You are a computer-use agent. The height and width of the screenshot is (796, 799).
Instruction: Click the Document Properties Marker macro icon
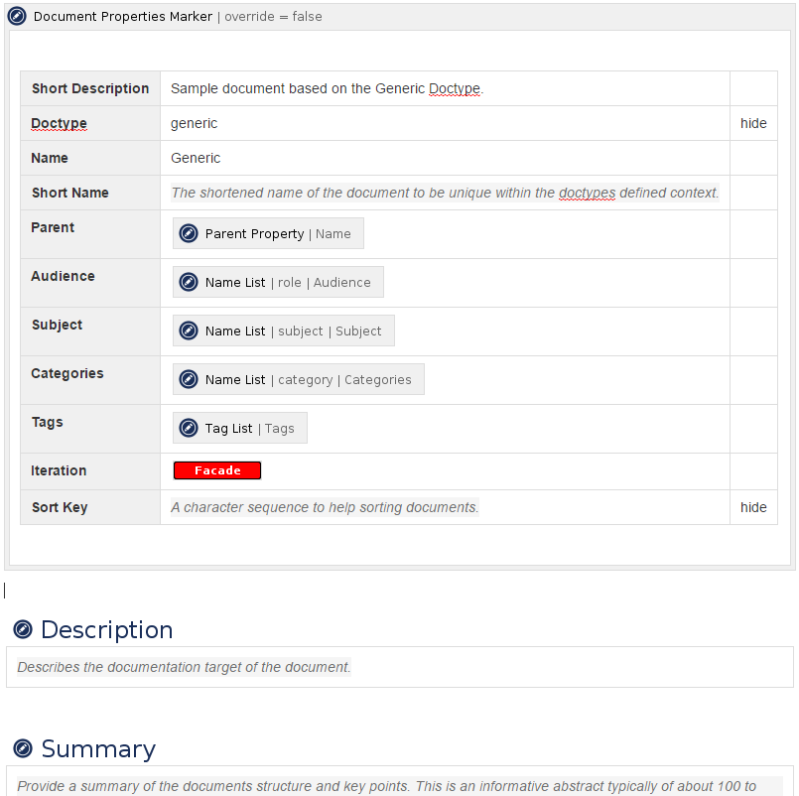tap(17, 17)
